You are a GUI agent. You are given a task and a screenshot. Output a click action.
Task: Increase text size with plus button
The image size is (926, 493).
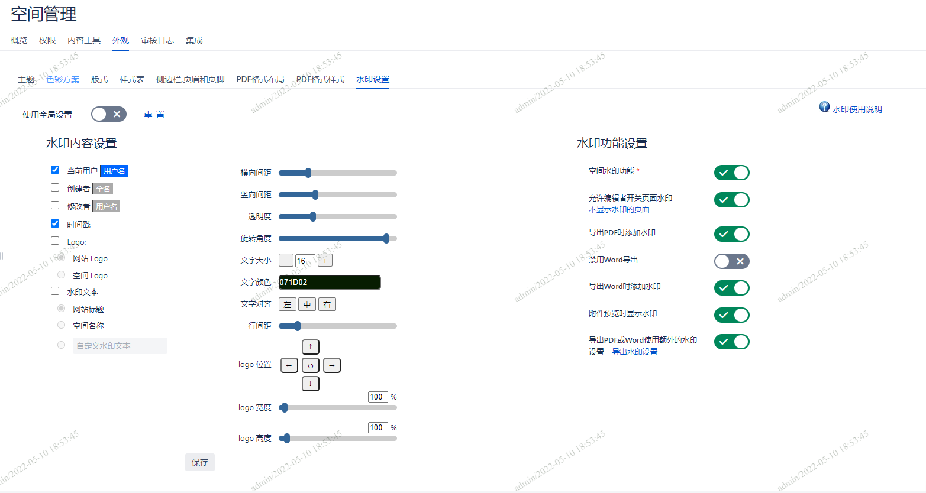[x=325, y=260]
